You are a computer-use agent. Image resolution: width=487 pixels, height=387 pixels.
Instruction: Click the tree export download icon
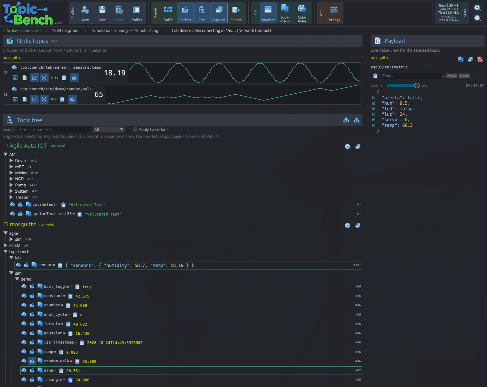346,120
